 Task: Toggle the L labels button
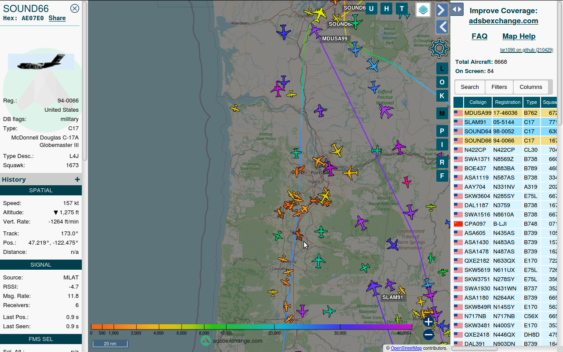pos(442,68)
